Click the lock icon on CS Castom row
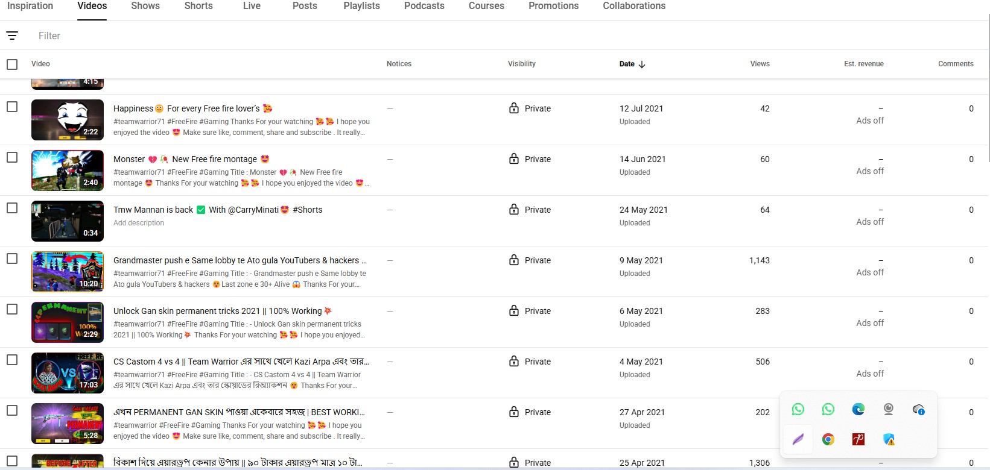Viewport: 990px width, 470px height. pos(514,362)
